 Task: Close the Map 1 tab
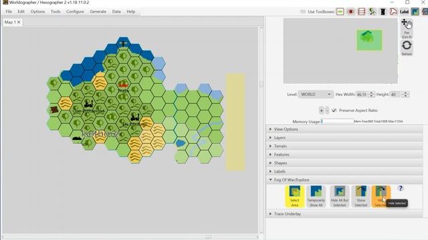19,22
